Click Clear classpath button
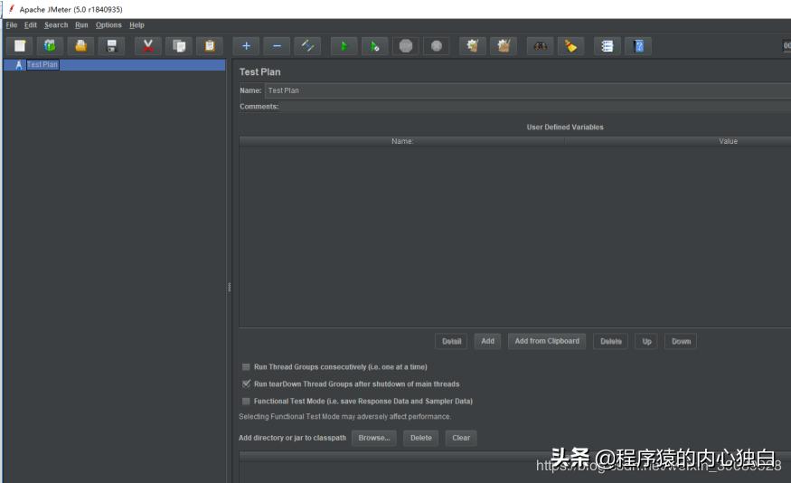Viewport: 791px width, 483px height. [x=461, y=438]
